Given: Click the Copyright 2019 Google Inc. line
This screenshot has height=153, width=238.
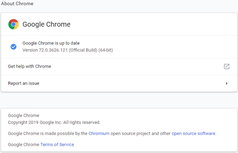Looking at the screenshot, I should pos(54,122).
